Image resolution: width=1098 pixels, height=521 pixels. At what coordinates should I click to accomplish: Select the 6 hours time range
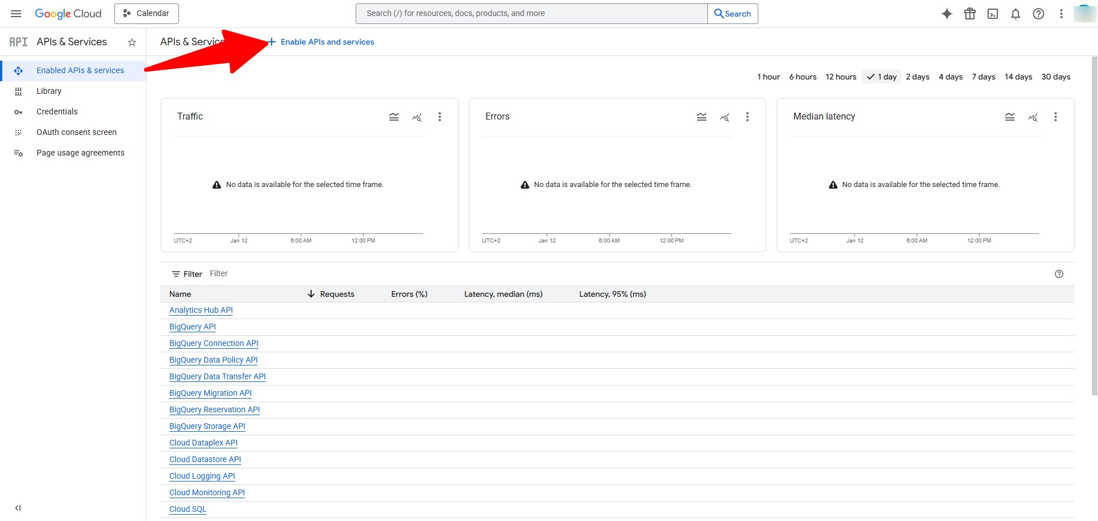803,77
